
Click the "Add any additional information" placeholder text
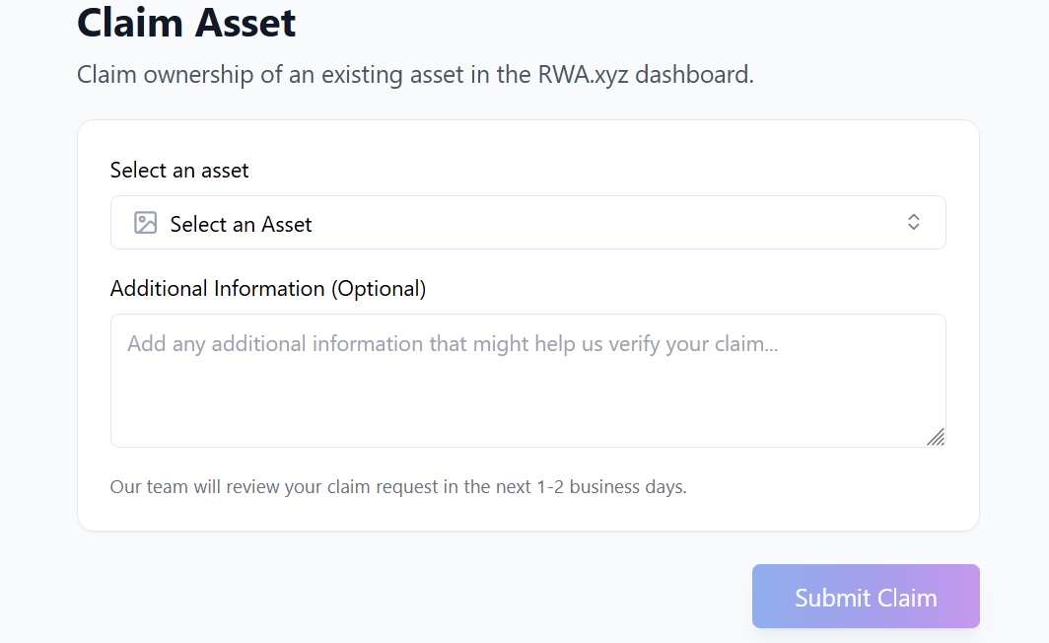(453, 344)
